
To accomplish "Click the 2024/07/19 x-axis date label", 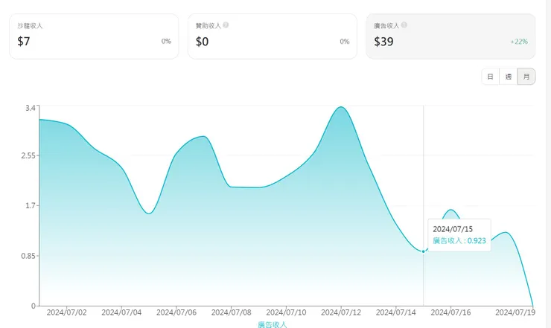I will [x=515, y=313].
